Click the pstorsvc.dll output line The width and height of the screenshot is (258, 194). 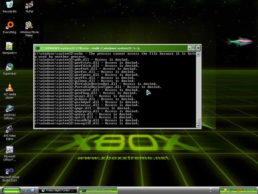[x=87, y=105]
